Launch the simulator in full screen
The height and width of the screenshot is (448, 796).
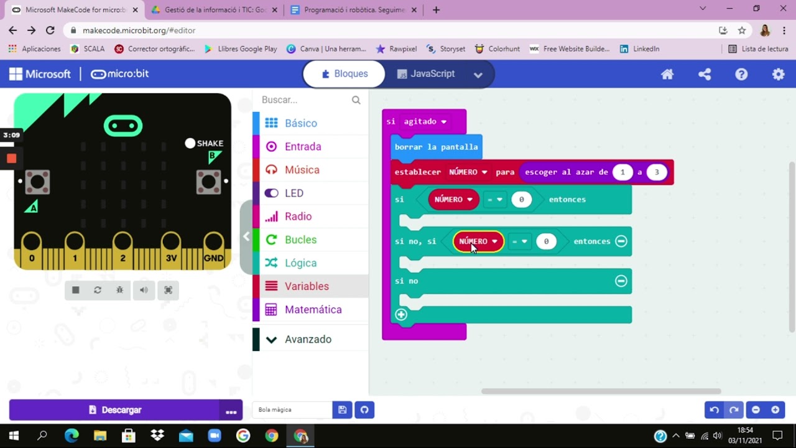168,290
